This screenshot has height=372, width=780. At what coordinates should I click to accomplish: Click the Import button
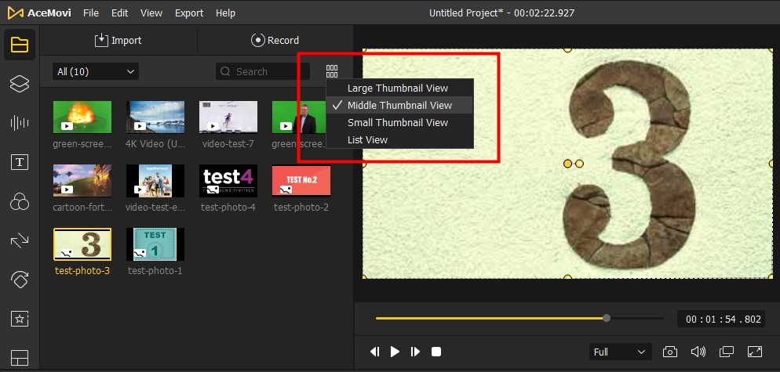[118, 40]
